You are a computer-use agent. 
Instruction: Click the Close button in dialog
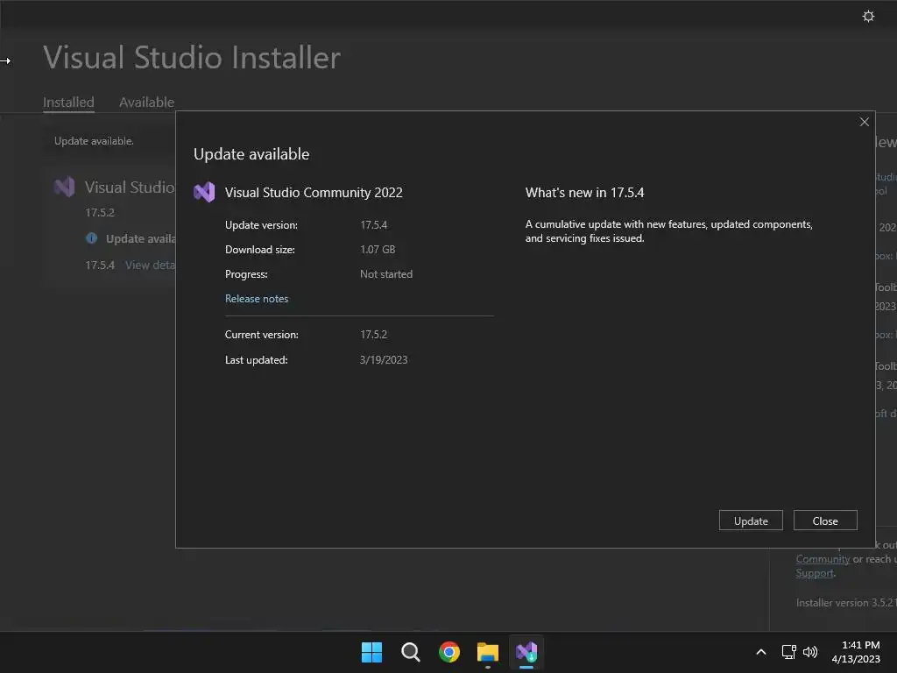coord(825,521)
